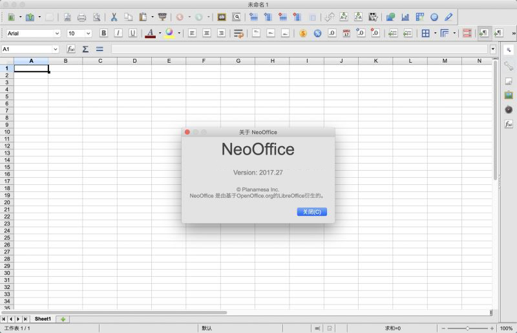The image size is (517, 333).
Task: Expand the font color dropdown arrow
Action: pos(160,34)
